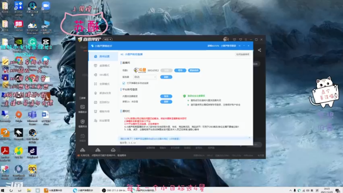This screenshot has width=343, height=193.
Task: Expand the 服务器 自动 dropdown
Action: pos(145,77)
